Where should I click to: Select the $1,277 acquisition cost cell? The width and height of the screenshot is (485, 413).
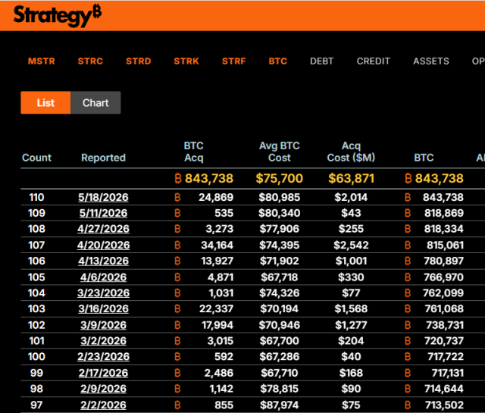(x=351, y=325)
